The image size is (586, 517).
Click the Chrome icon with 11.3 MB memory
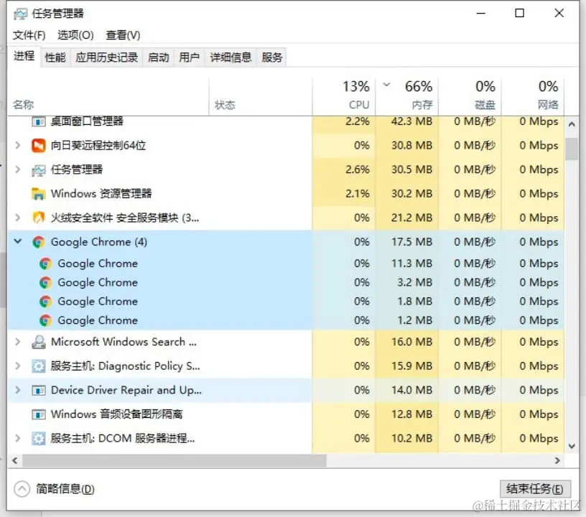point(45,264)
